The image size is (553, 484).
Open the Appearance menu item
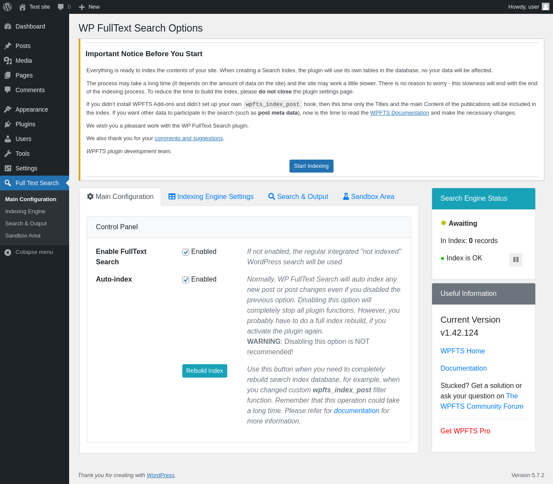35,109
